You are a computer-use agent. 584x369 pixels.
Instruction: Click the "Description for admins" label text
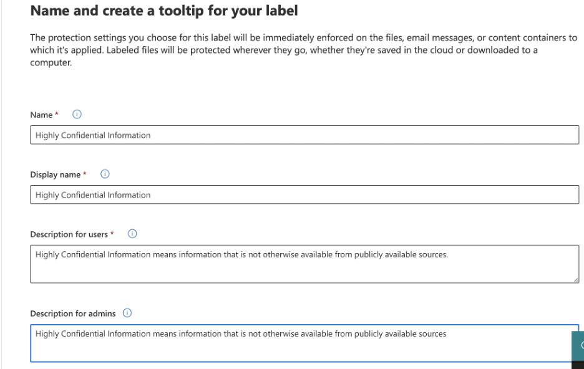[x=72, y=314]
